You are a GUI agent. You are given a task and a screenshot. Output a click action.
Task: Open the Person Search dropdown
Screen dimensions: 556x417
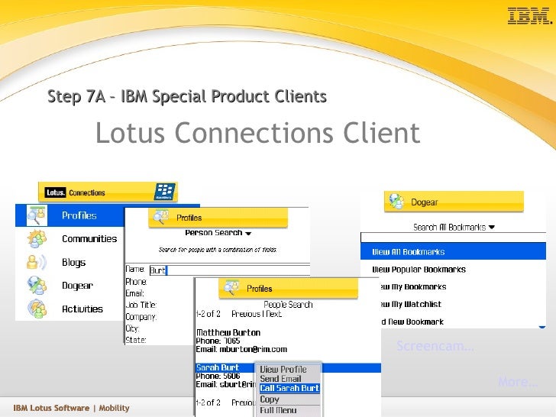(x=218, y=233)
